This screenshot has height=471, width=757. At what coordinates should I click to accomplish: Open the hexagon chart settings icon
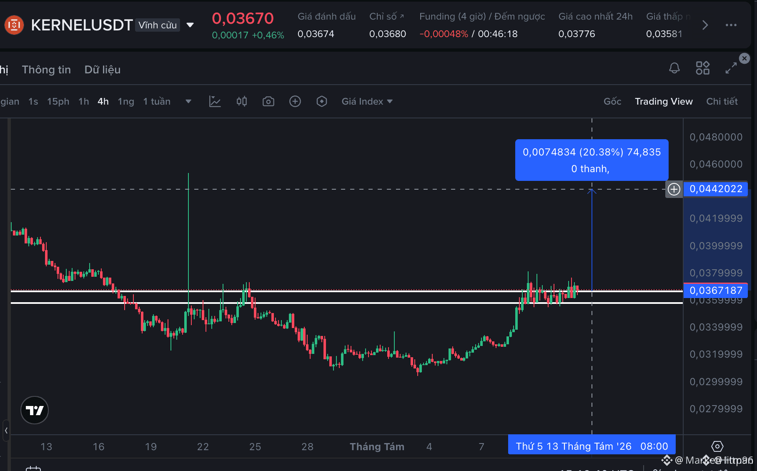tap(322, 101)
